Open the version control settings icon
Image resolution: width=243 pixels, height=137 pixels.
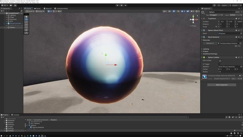point(15,5)
